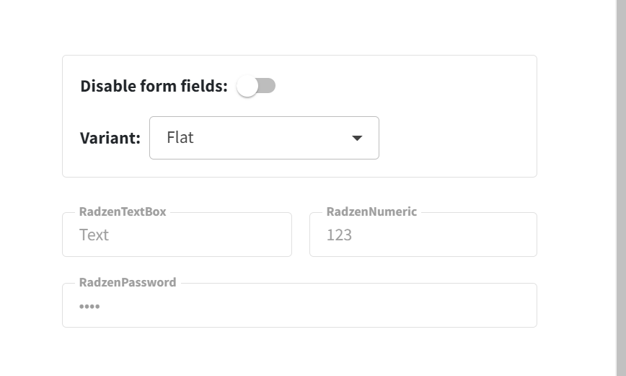
Task: Toggle the Disable form fields switch
Action: click(x=256, y=87)
